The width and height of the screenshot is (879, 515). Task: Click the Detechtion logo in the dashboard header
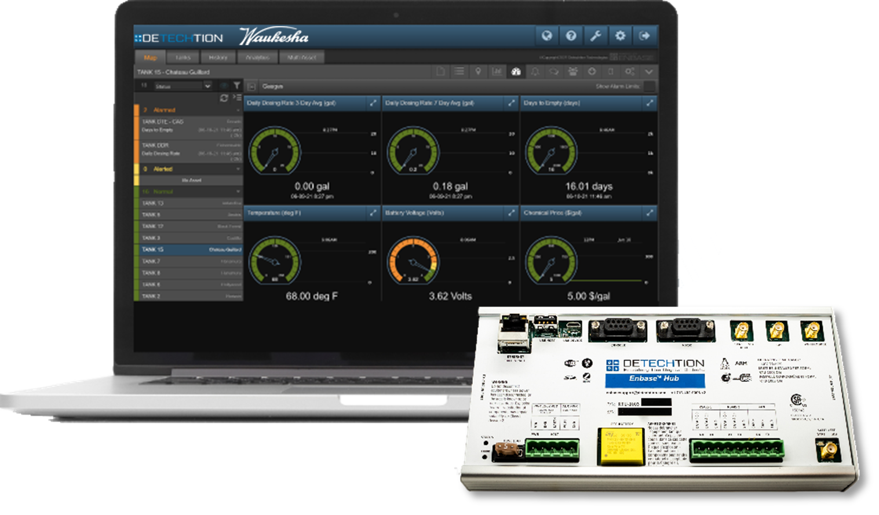[179, 38]
